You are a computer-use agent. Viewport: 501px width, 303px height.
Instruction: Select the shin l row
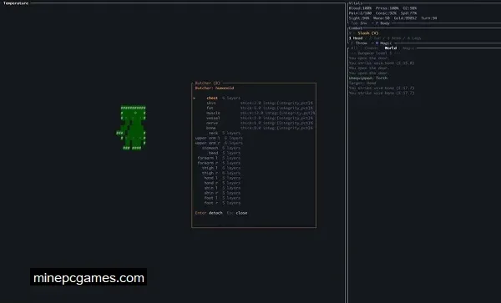click(x=222, y=188)
